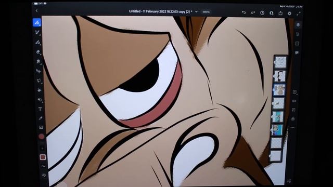This screenshot has height=187, width=333.
Task: Open the Precision panel
Action: 297,44
